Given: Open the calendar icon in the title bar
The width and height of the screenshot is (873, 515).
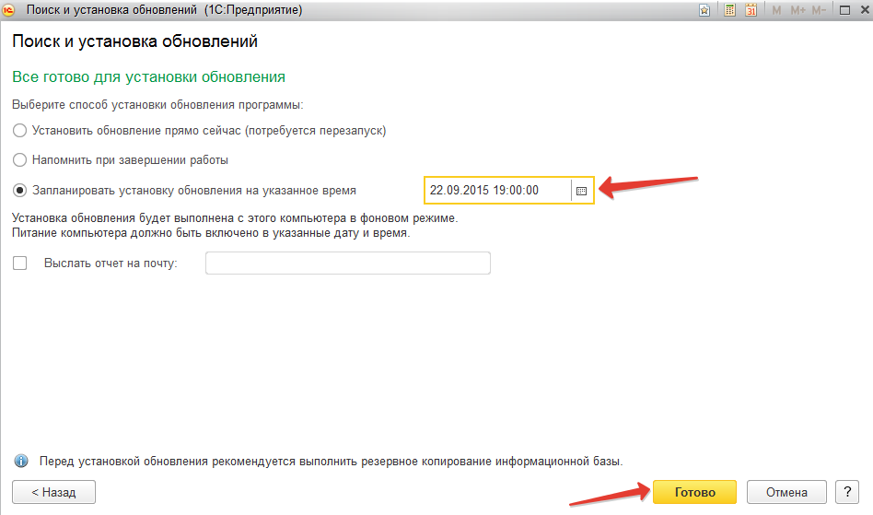Looking at the screenshot, I should click(751, 10).
